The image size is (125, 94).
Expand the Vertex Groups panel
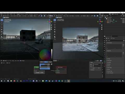109,43
